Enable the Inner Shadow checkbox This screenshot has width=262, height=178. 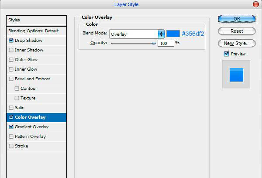(x=11, y=50)
